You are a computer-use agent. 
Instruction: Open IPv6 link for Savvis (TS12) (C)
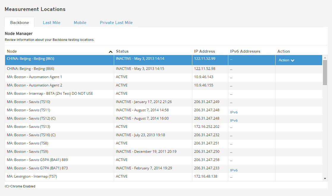point(234,121)
